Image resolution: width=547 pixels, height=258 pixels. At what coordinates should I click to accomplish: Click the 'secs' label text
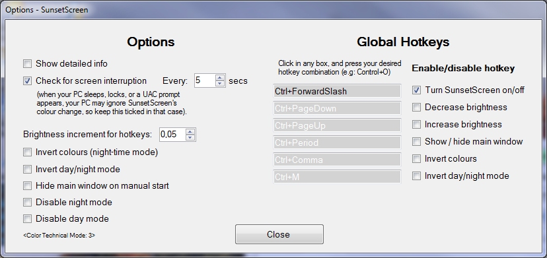[x=238, y=81]
